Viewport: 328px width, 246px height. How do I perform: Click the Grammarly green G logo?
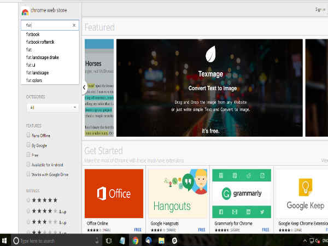point(226,194)
